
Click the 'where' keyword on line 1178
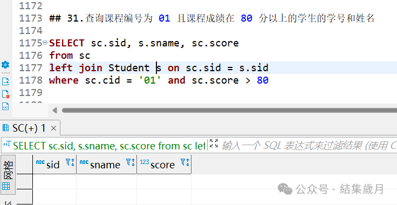64,80
